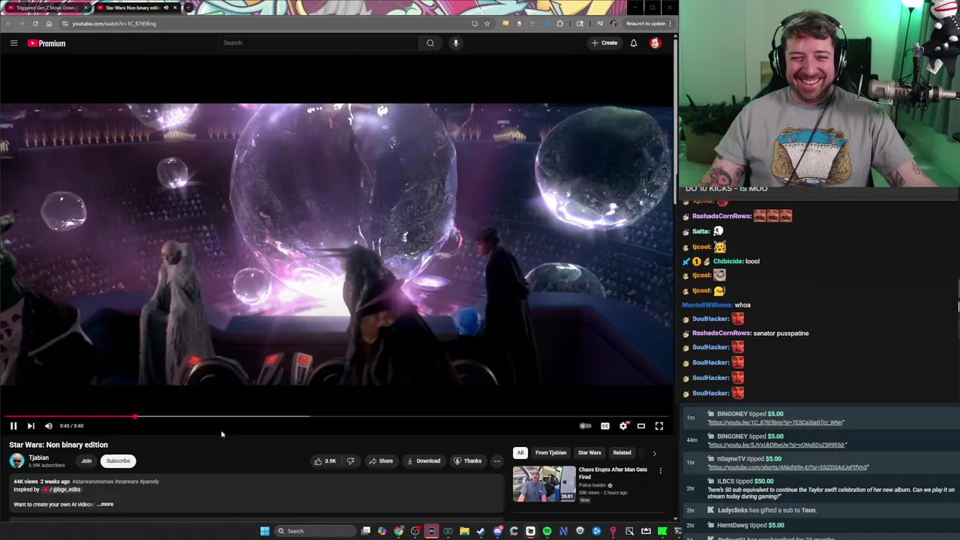960x540 pixels.
Task: Expand description with ...more
Action: (x=105, y=505)
